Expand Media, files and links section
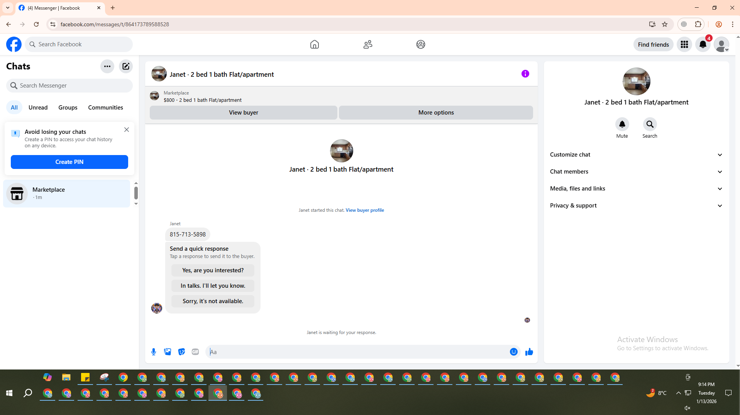740x415 pixels. [636, 189]
